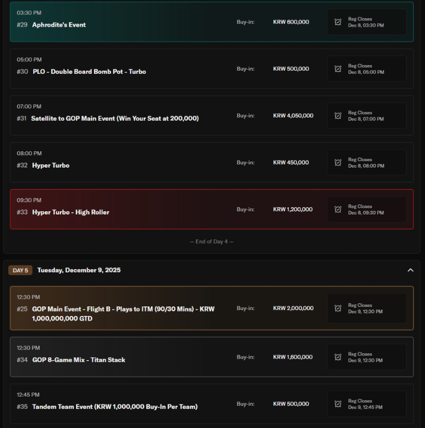Open Tandem Team Event title
Viewport: 425px width, 428px height.
tap(115, 407)
